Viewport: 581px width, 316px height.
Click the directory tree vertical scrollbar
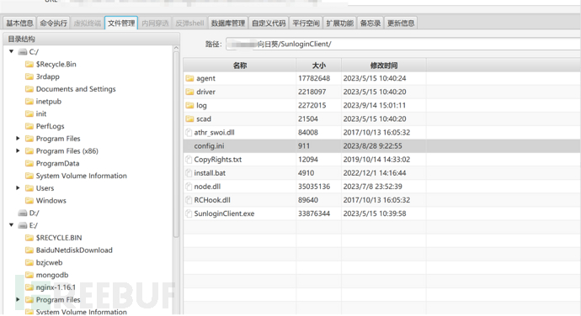(176, 145)
